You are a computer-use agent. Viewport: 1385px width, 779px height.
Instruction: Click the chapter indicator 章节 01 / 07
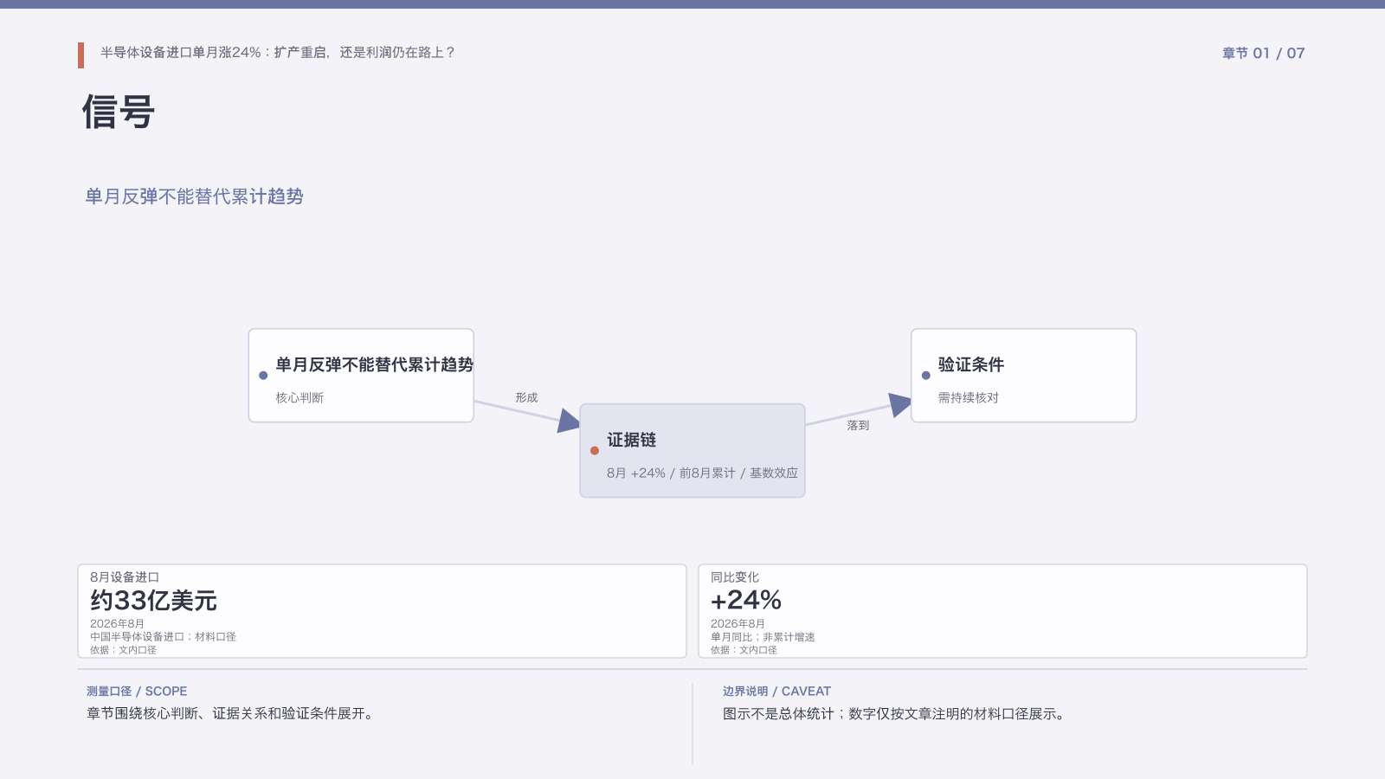pos(1263,53)
